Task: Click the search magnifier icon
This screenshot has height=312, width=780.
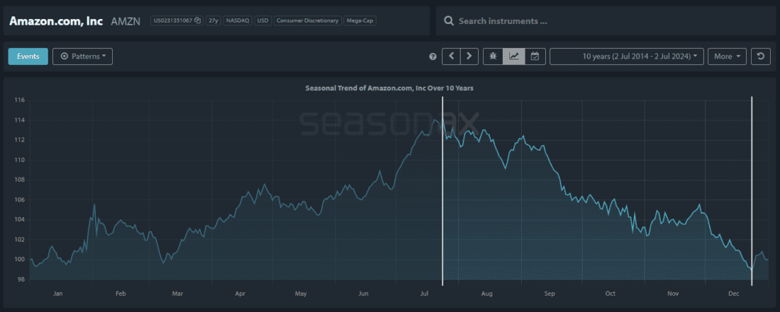Action: (x=449, y=21)
